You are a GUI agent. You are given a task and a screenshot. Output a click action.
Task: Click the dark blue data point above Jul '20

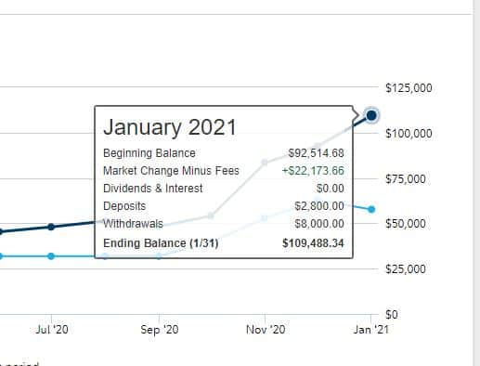click(51, 227)
